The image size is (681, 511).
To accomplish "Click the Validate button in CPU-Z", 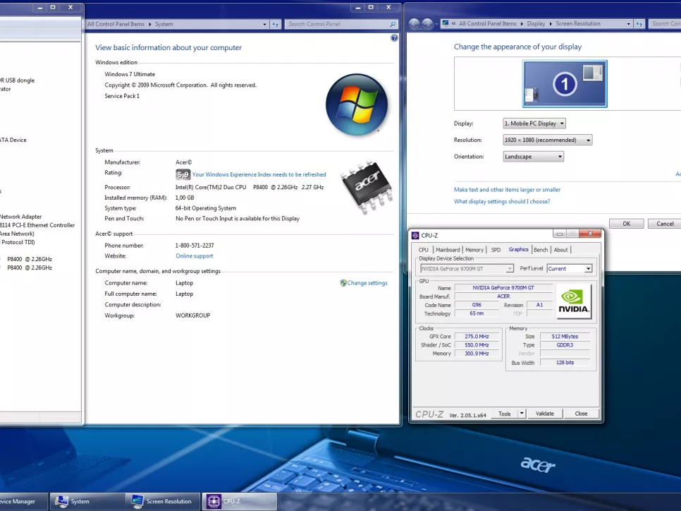I will coord(545,414).
